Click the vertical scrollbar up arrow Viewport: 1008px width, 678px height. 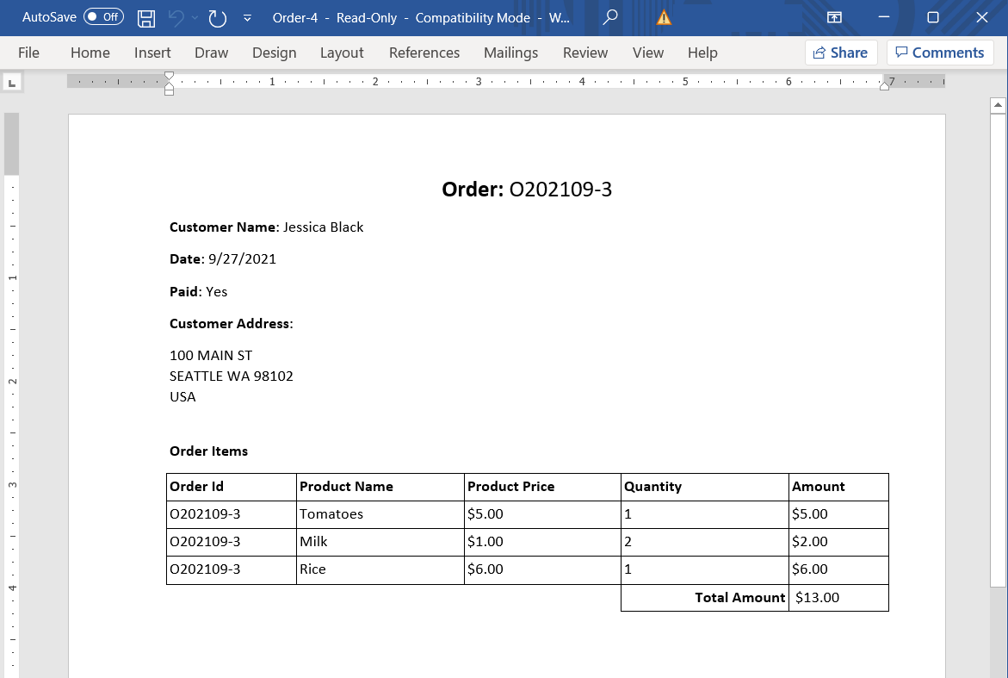(x=998, y=106)
